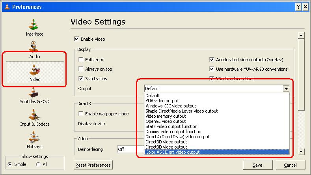Choose Windows GDI video output
The image size is (311, 175).
point(217,106)
